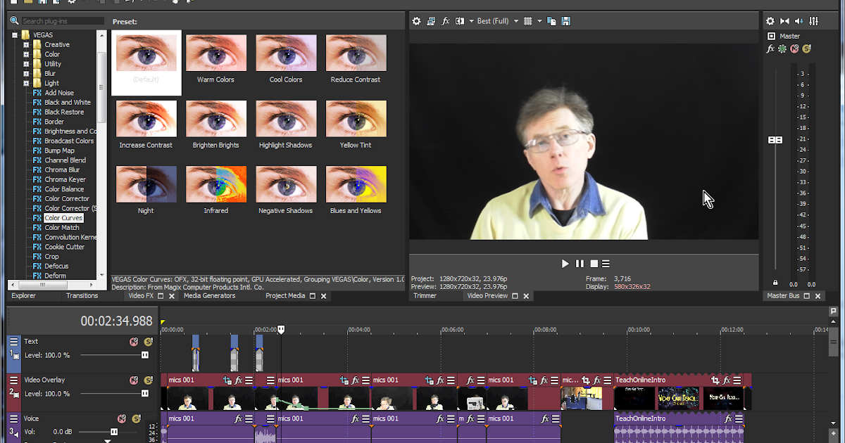Viewport: 845px width, 443px height.
Task: Select Color Corrector effect
Action: (x=67, y=199)
